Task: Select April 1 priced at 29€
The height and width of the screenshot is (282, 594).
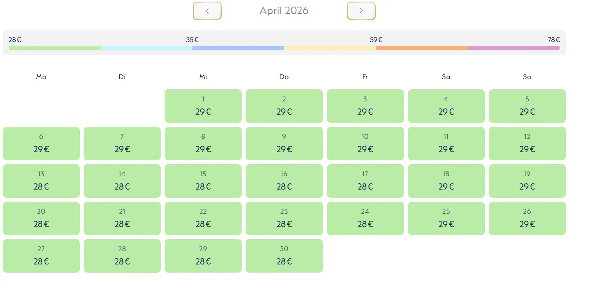Action: pos(203,106)
